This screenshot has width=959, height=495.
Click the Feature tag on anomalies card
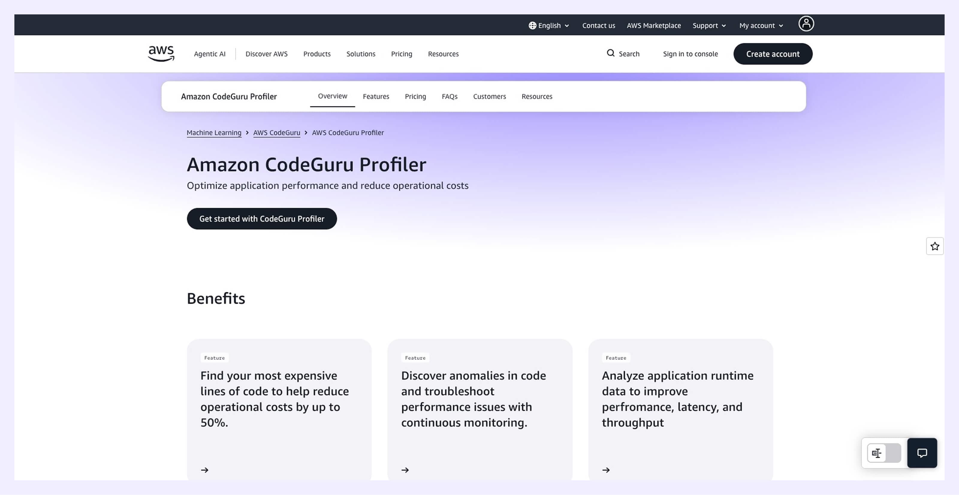click(x=415, y=358)
